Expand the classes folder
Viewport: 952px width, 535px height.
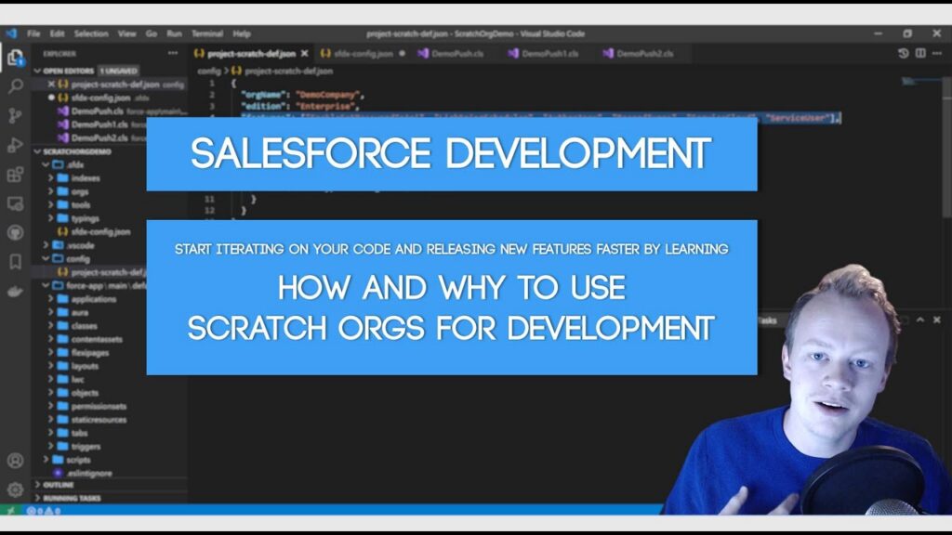(x=51, y=325)
